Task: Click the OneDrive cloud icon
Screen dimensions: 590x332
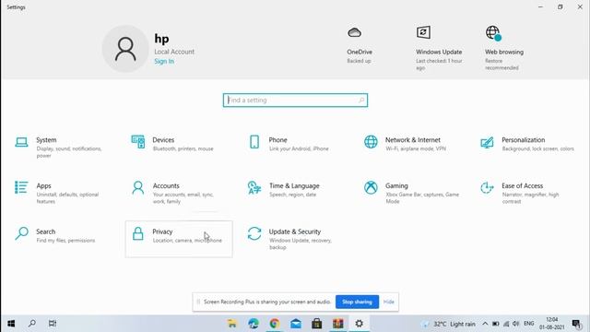Action: point(354,33)
